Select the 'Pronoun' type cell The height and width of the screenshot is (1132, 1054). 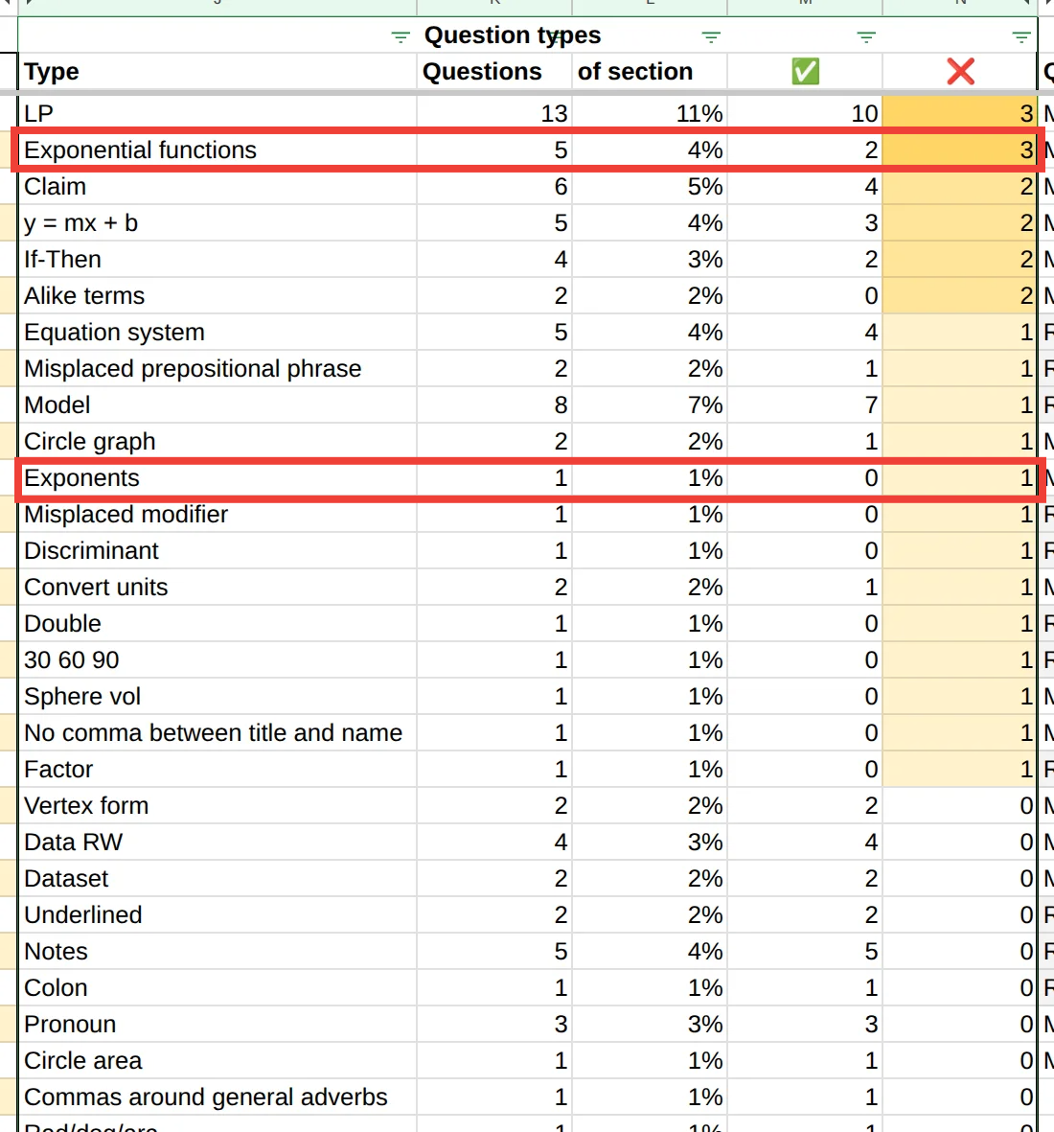[x=218, y=1024]
